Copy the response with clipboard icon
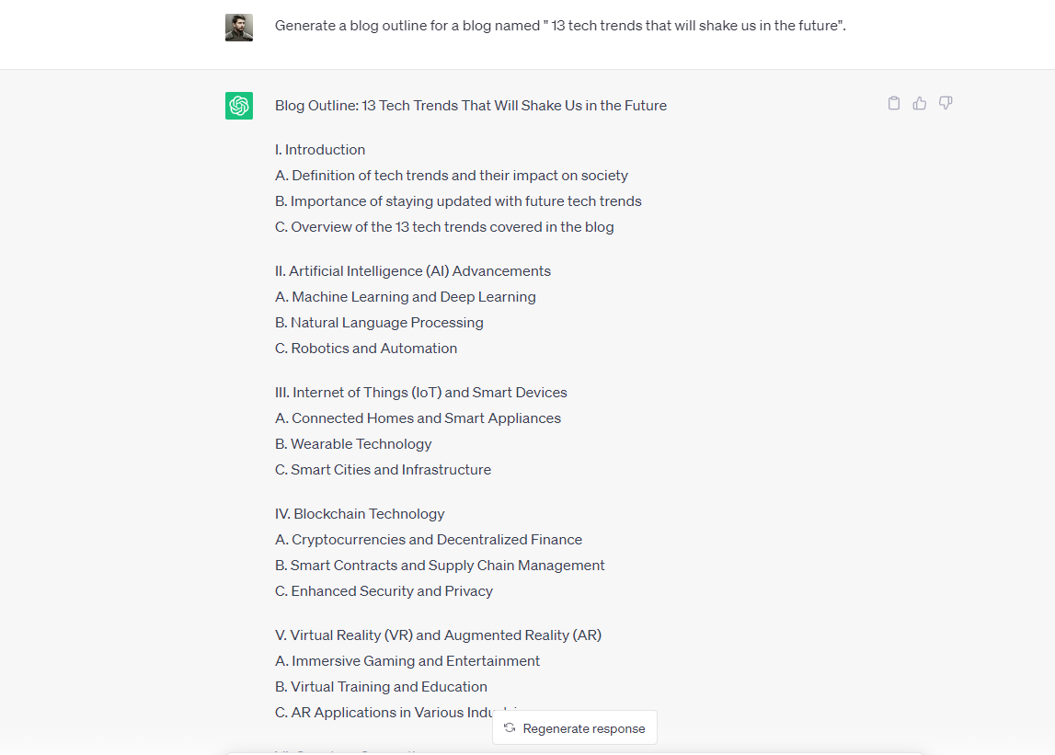 click(893, 103)
